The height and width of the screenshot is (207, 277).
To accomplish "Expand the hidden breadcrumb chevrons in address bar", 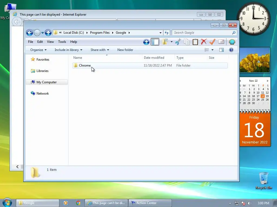I will (x=60, y=33).
